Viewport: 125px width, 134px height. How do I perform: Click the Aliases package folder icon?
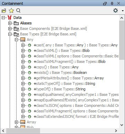click(x=16, y=23)
